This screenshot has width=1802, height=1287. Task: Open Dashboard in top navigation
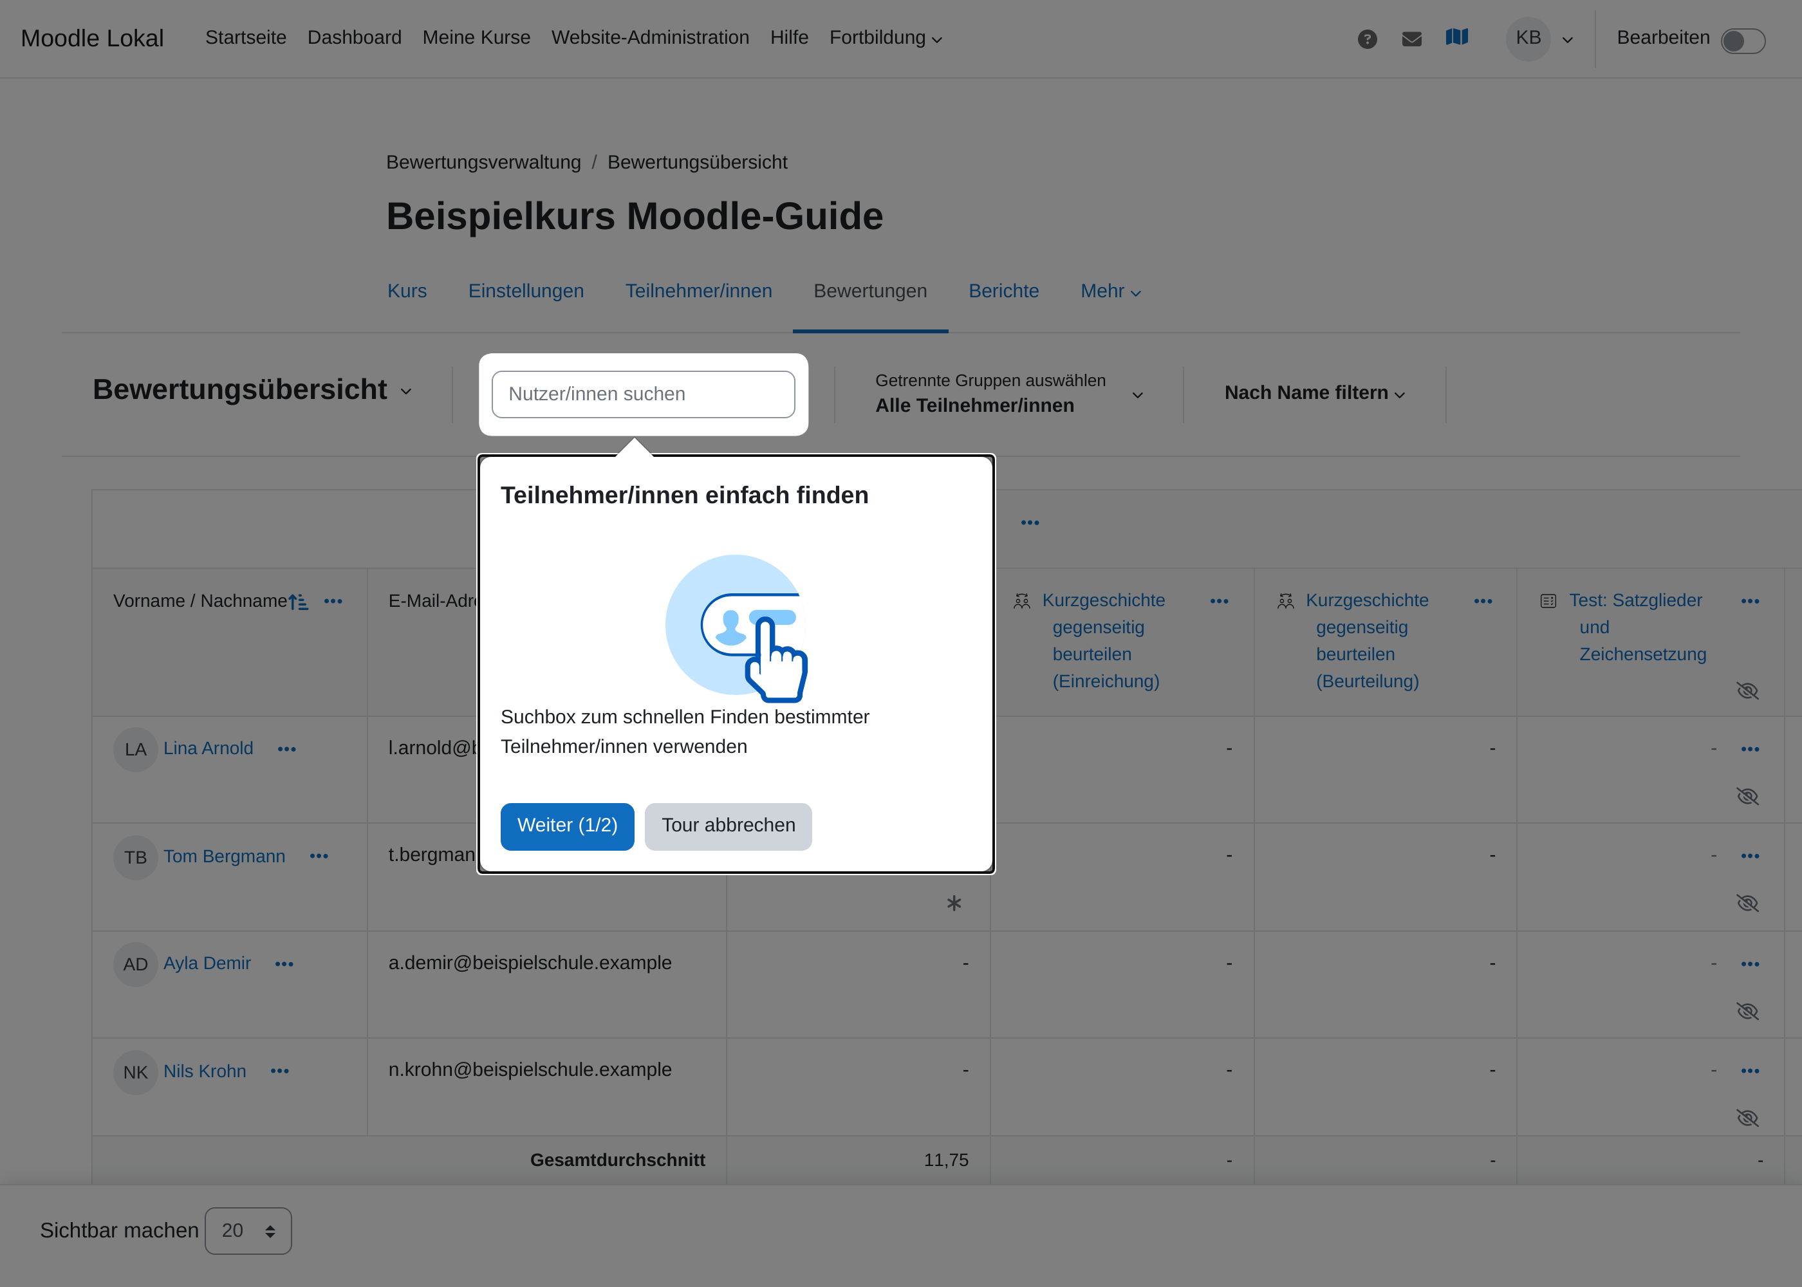pyautogui.click(x=354, y=37)
